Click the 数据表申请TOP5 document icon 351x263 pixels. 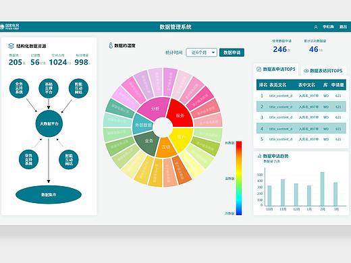tap(259, 69)
